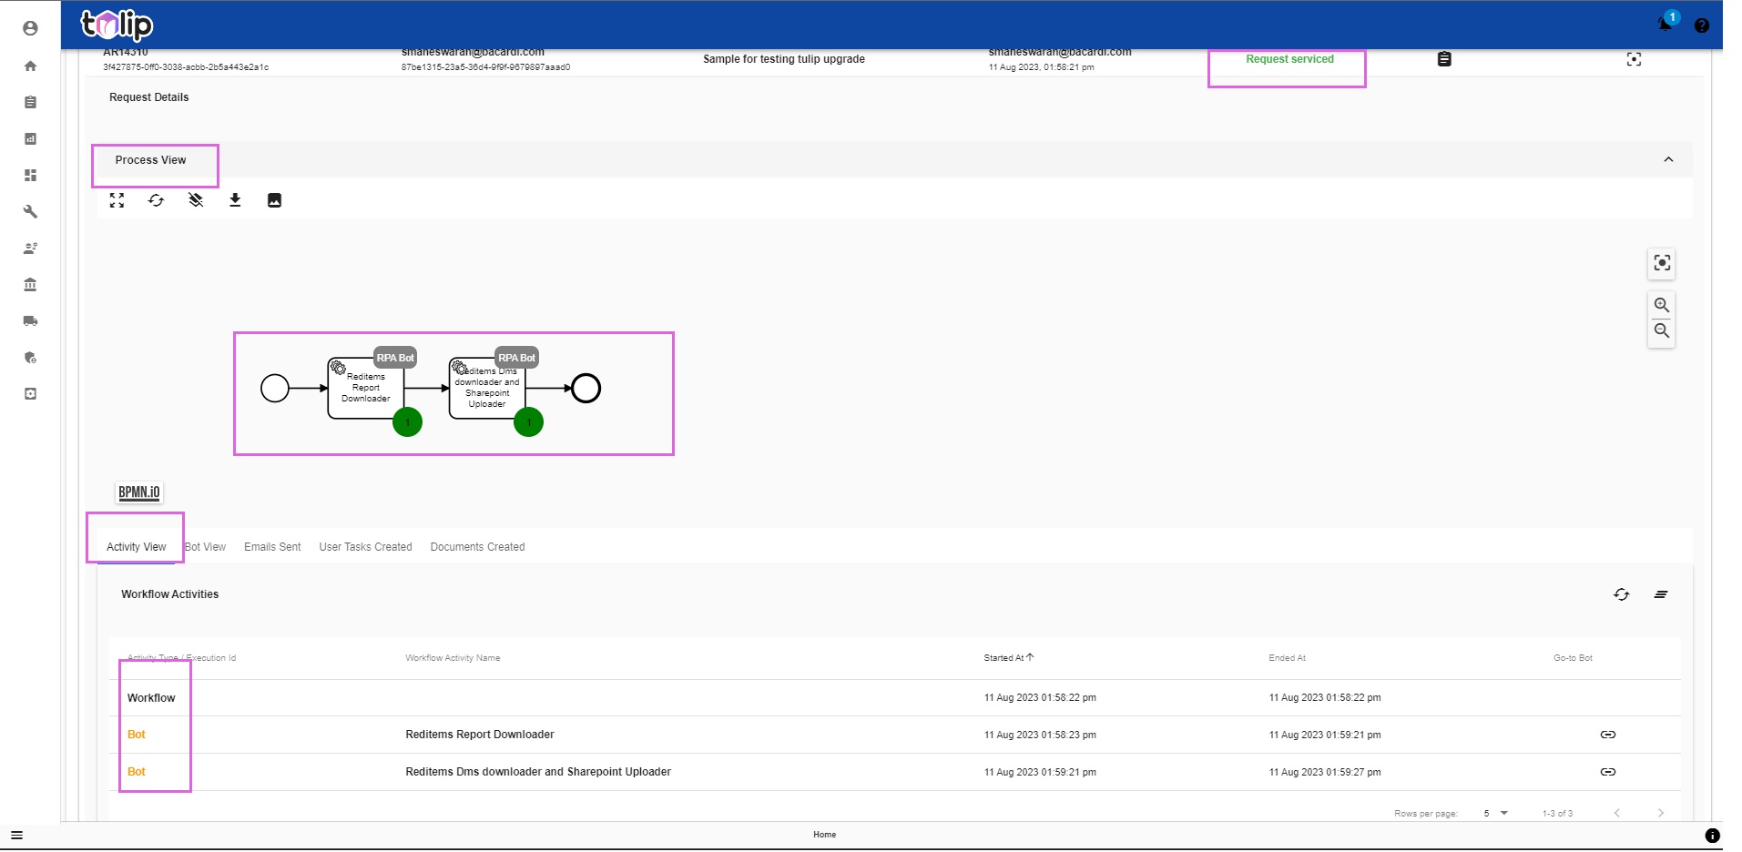Image resolution: width=1742 pixels, height=852 pixels.
Task: Click green count badge on Report Downloader node
Action: point(407,421)
